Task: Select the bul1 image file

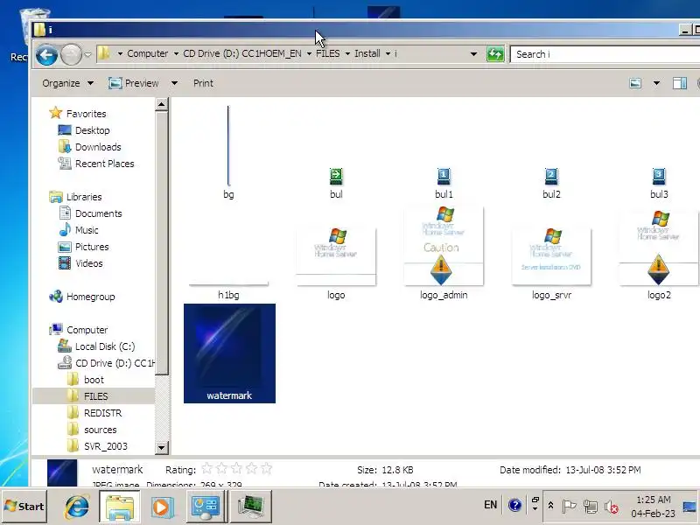Action: coord(444,183)
